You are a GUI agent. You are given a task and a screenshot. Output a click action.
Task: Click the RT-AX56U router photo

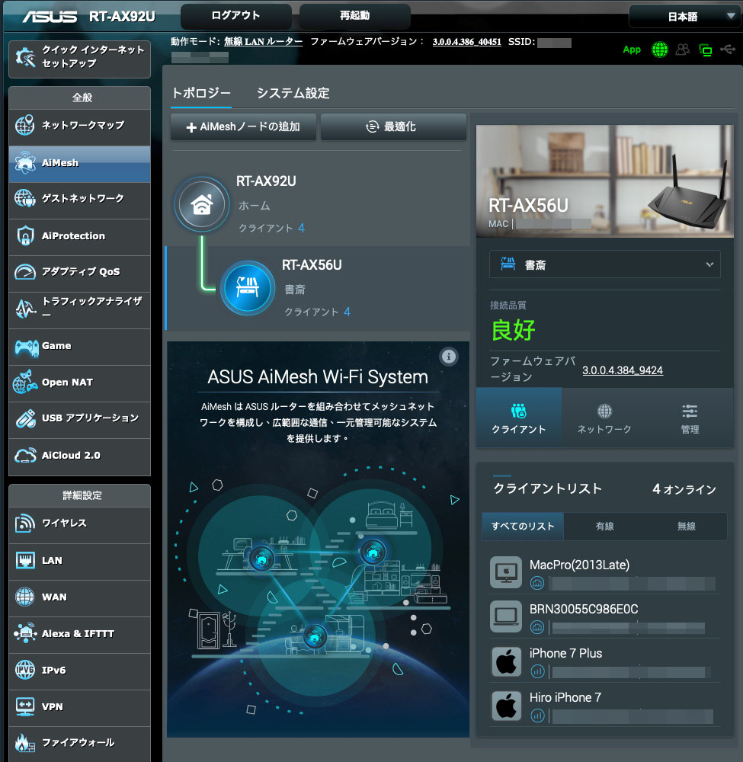[x=605, y=181]
